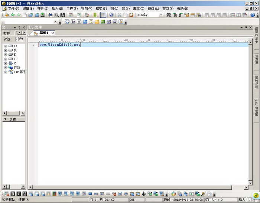Click the green Back arrow icon
The width and height of the screenshot is (260, 203).
pyautogui.click(x=13, y=15)
